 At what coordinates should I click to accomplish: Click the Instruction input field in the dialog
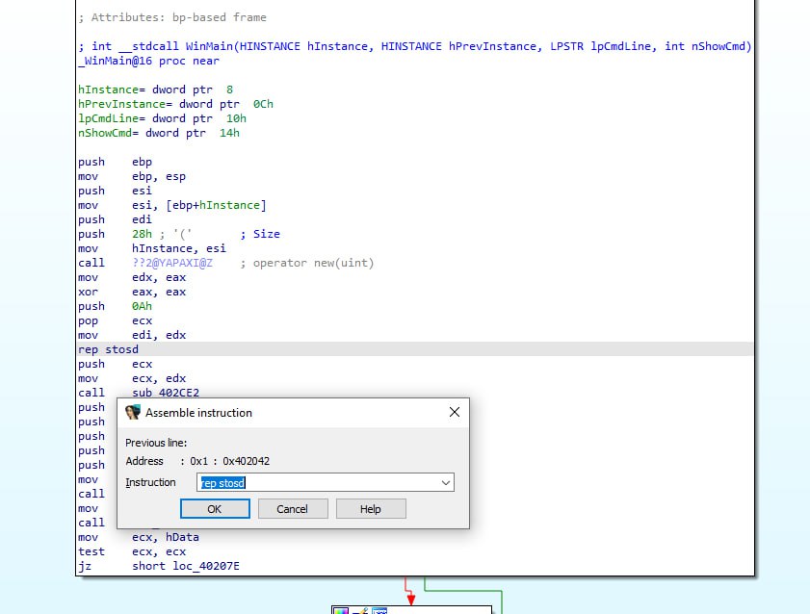pyautogui.click(x=326, y=482)
